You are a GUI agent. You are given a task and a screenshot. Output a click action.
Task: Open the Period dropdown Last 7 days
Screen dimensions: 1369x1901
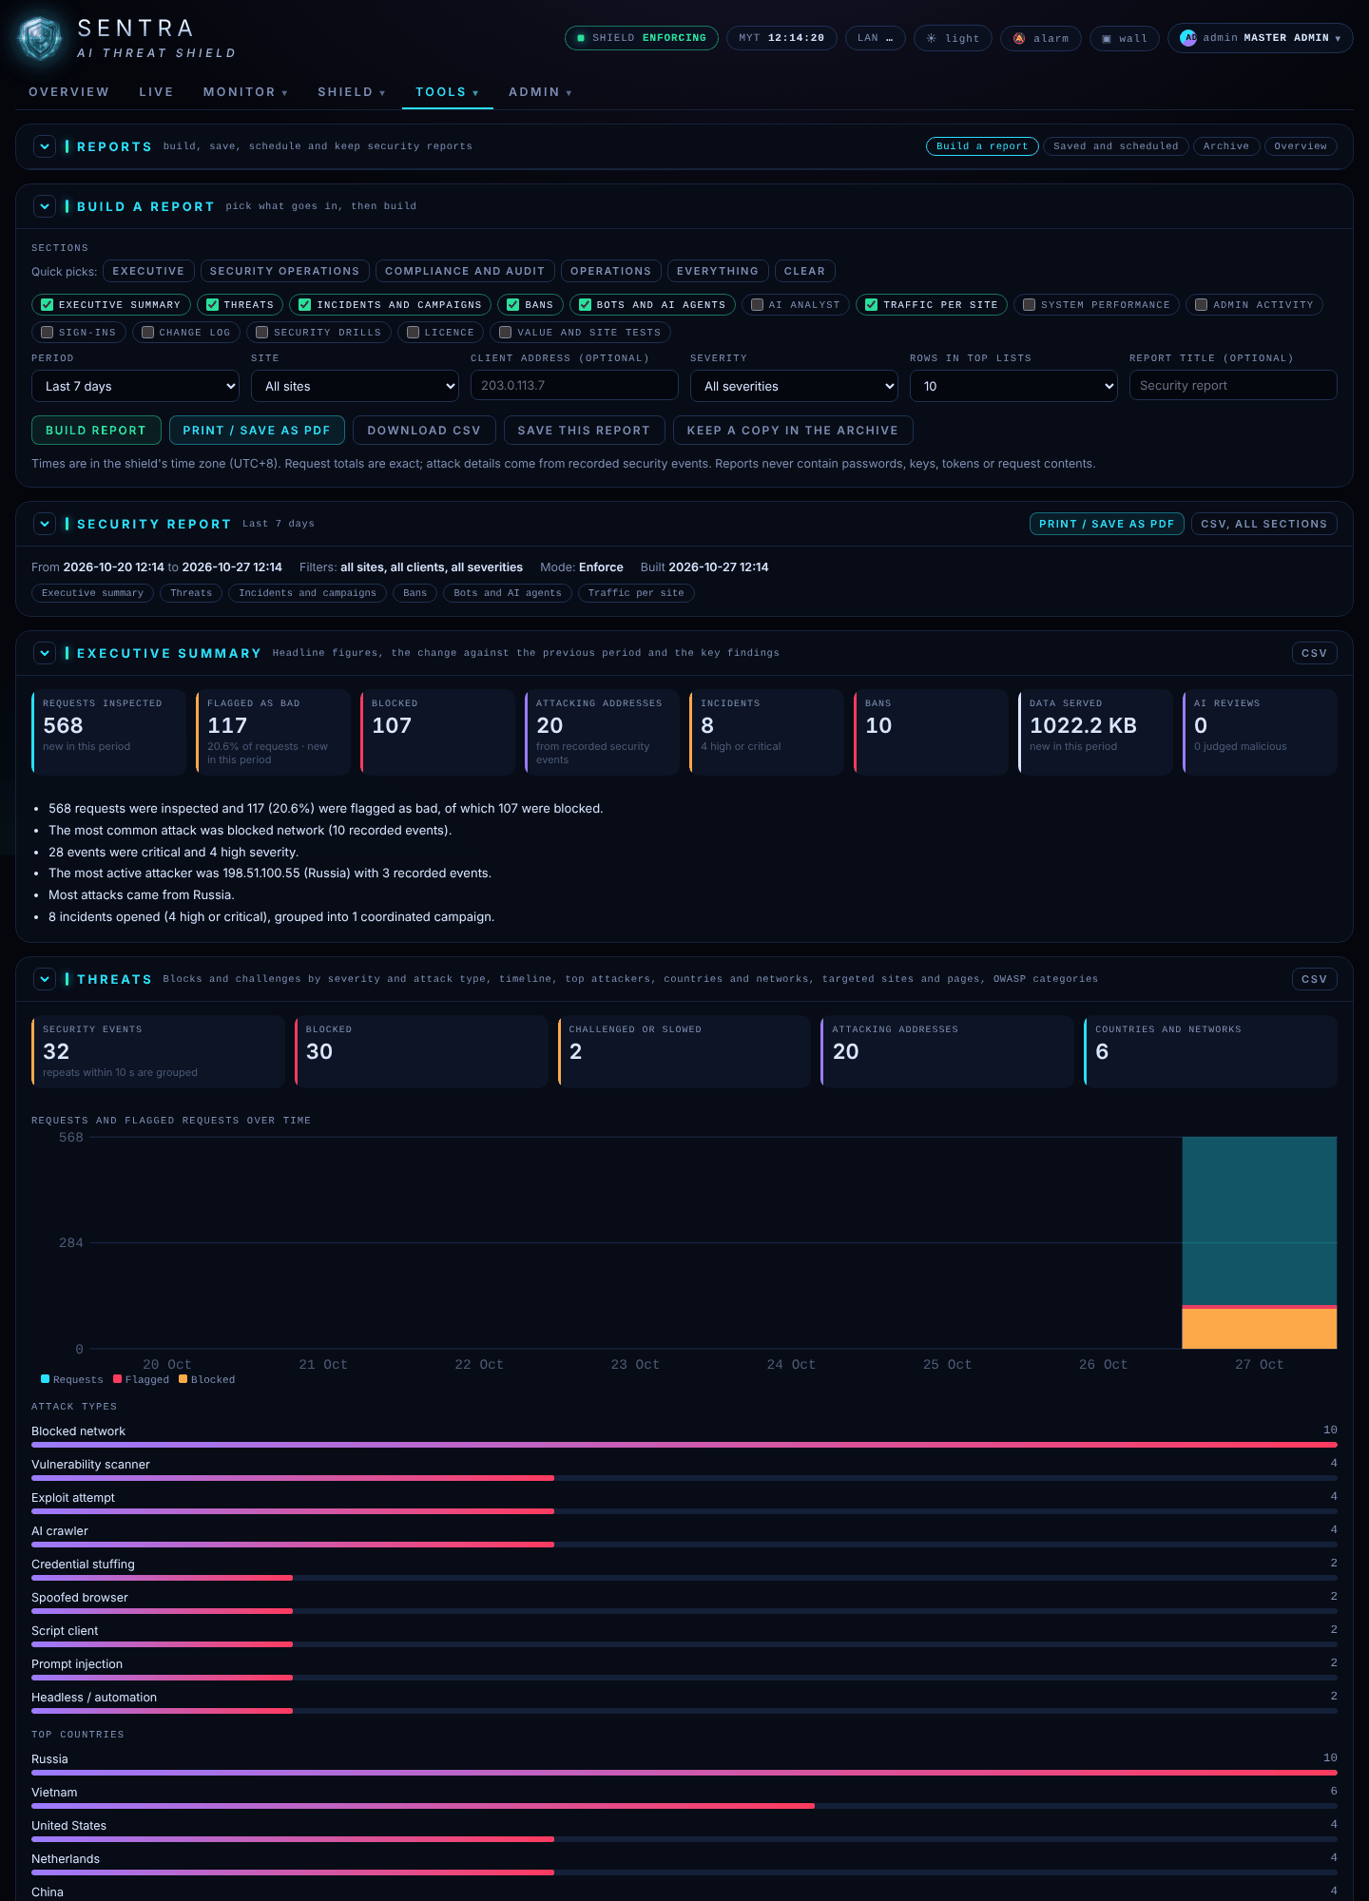tap(135, 386)
